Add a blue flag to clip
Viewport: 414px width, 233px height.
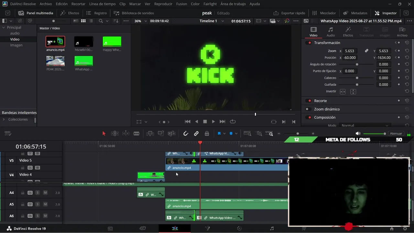click(219, 134)
